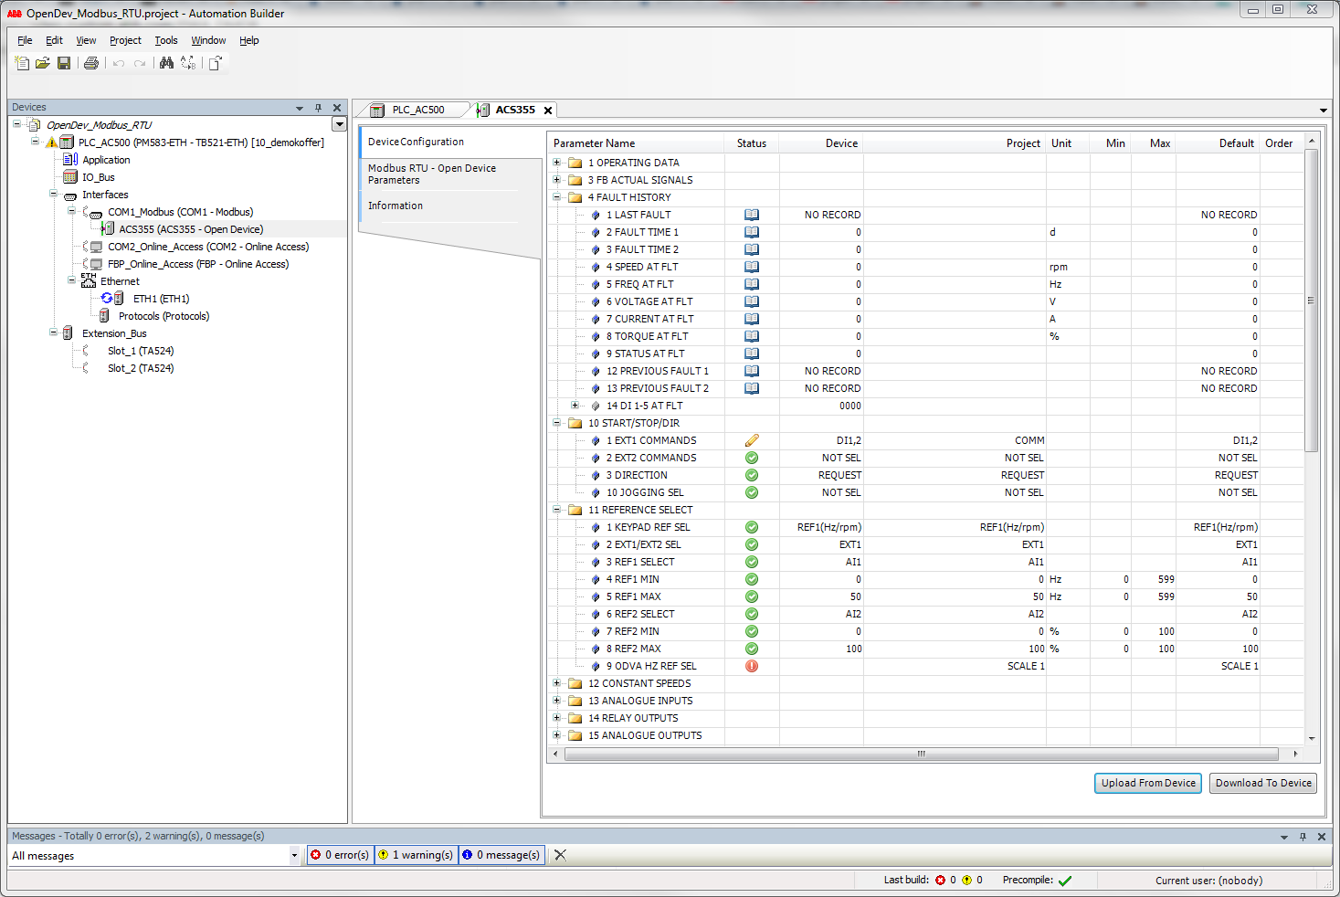Click the horizontal scrollbar of parameter table

point(921,754)
